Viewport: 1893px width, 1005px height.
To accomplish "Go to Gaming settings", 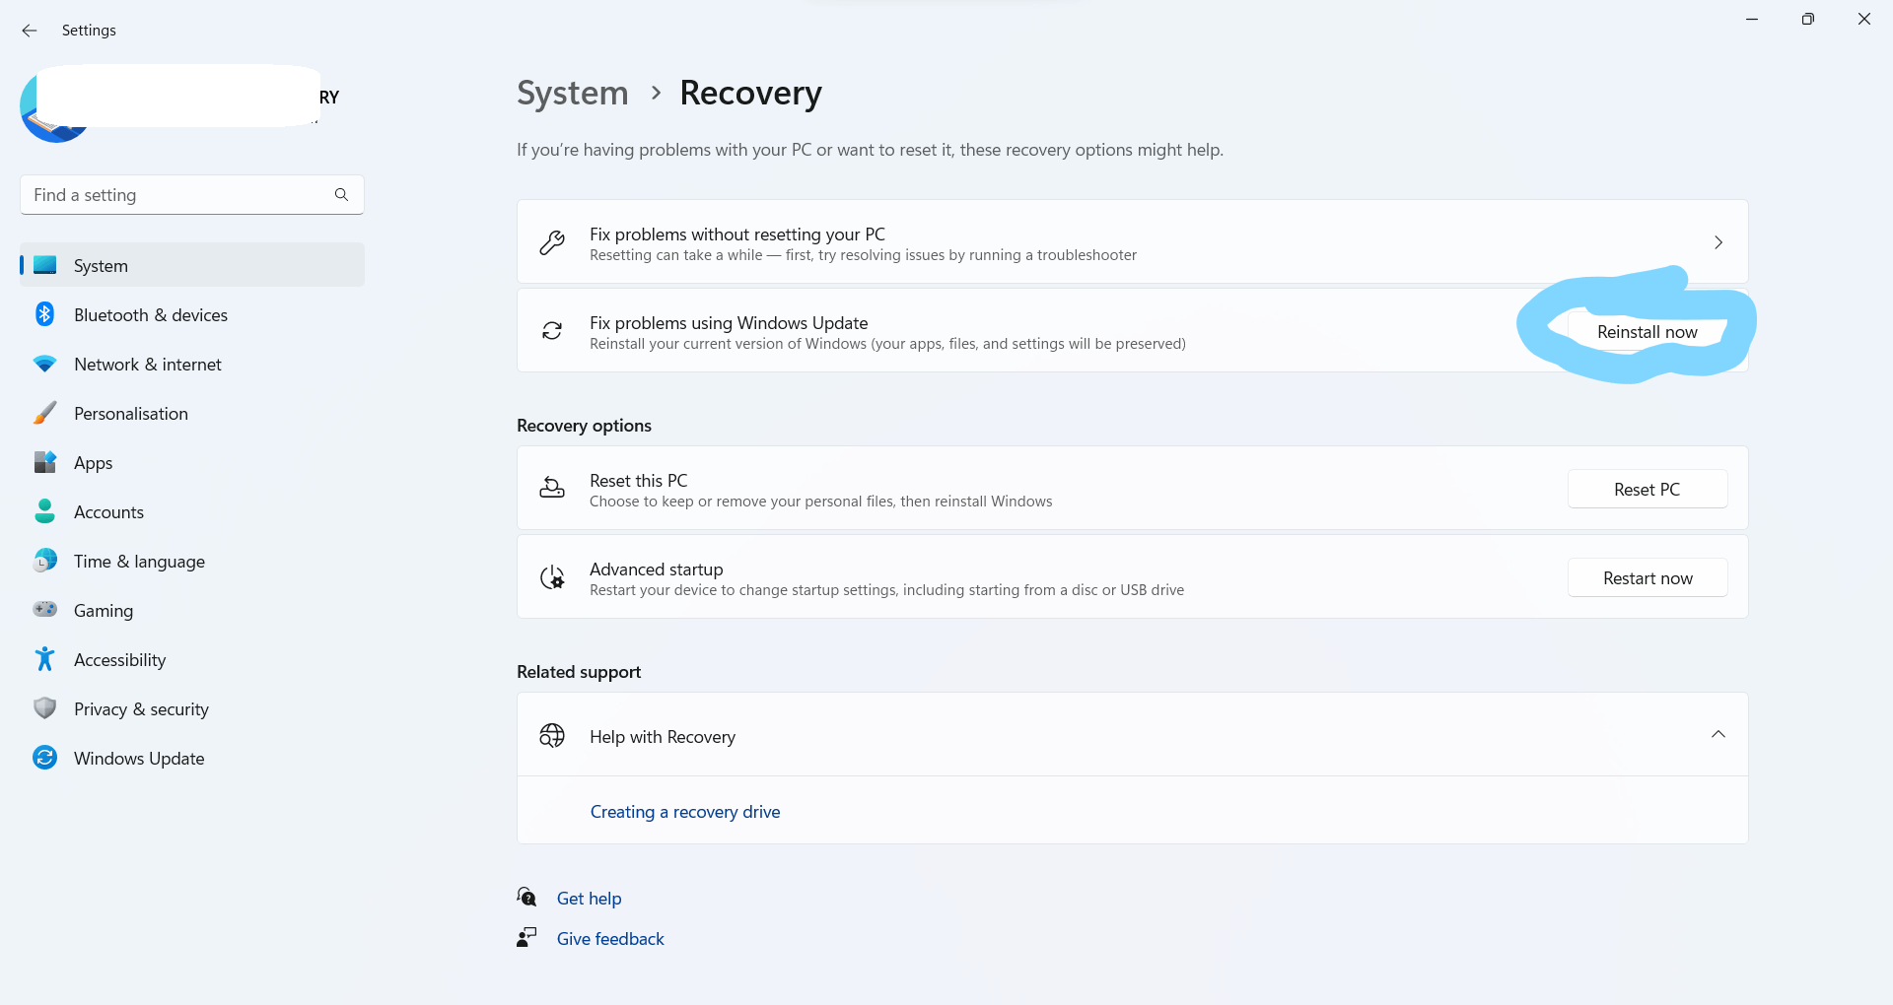I will [x=192, y=610].
